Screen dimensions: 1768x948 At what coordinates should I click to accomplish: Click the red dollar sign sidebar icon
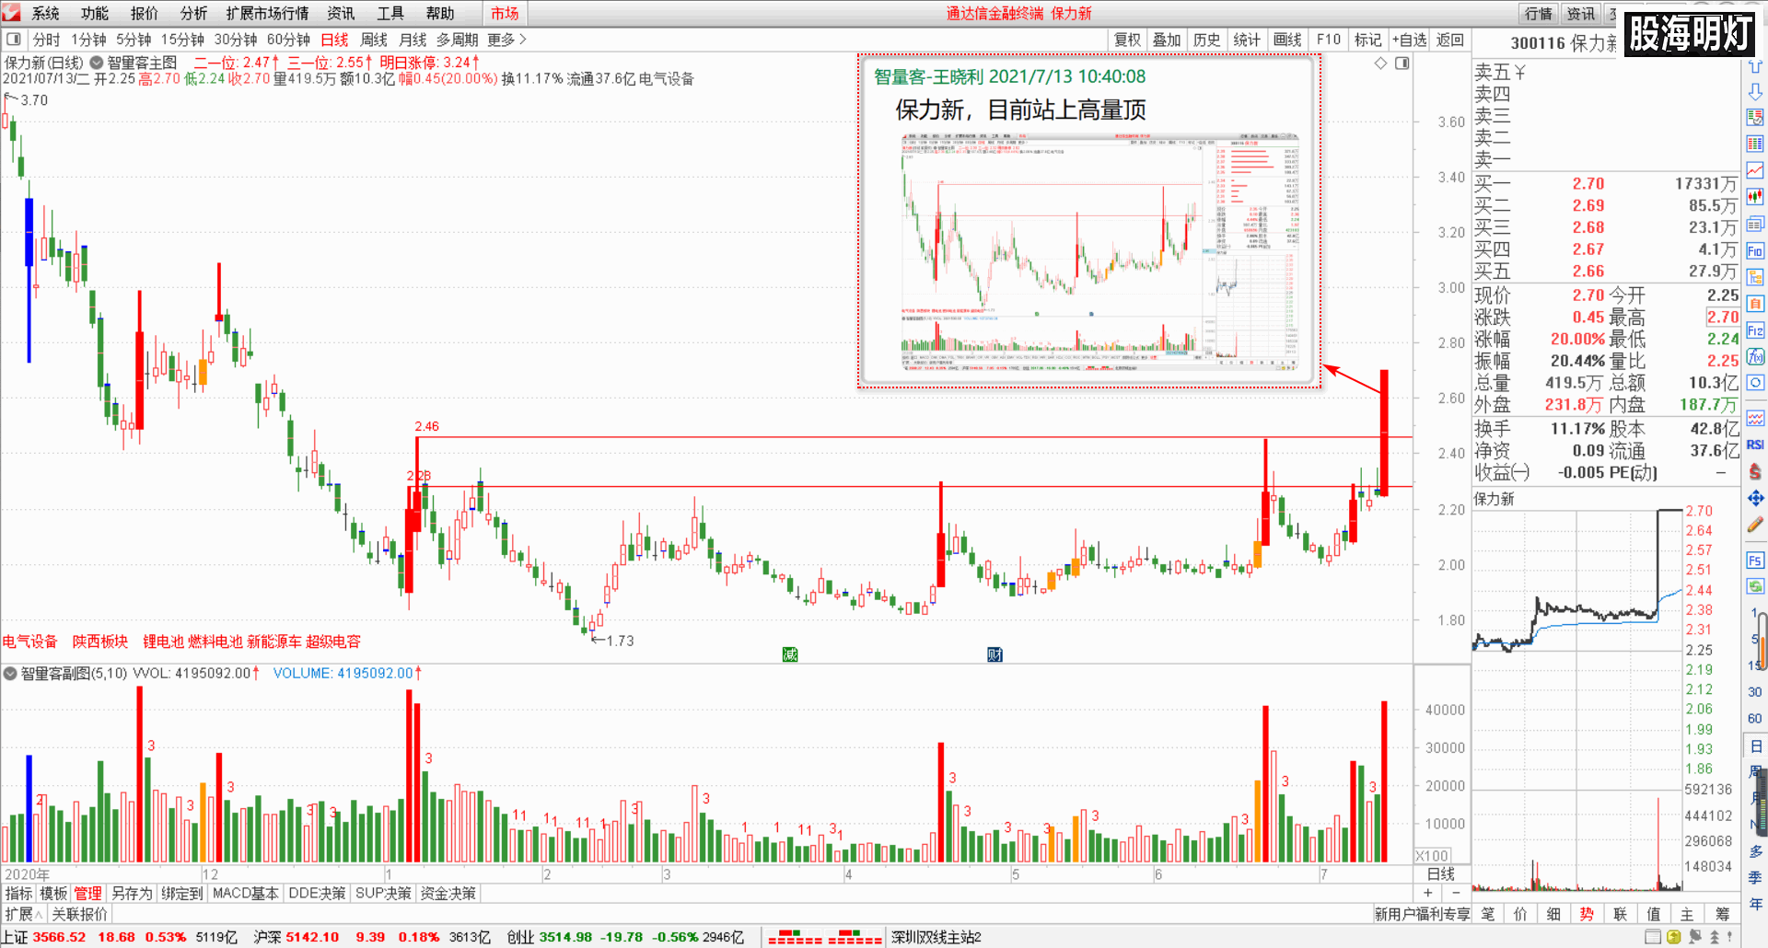1755,471
